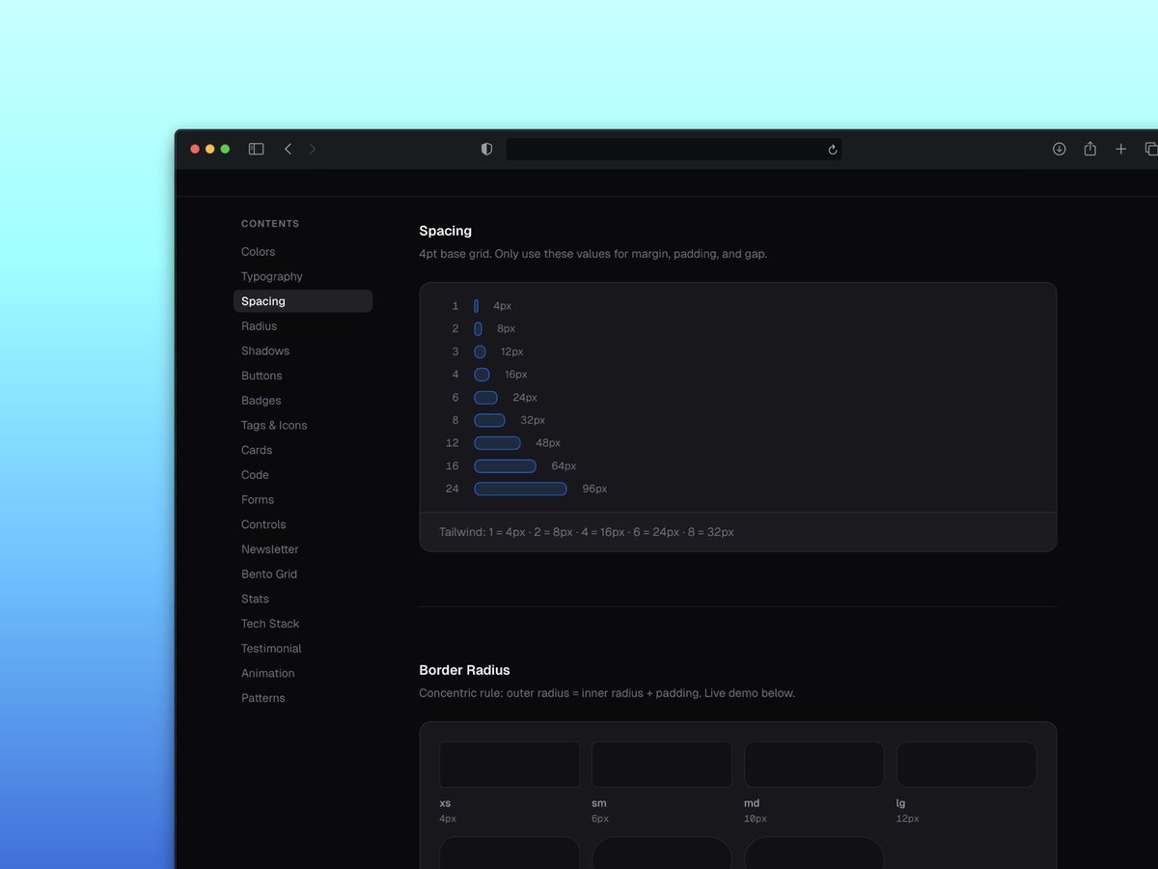
Task: Show the tab overview icon
Action: point(1151,149)
